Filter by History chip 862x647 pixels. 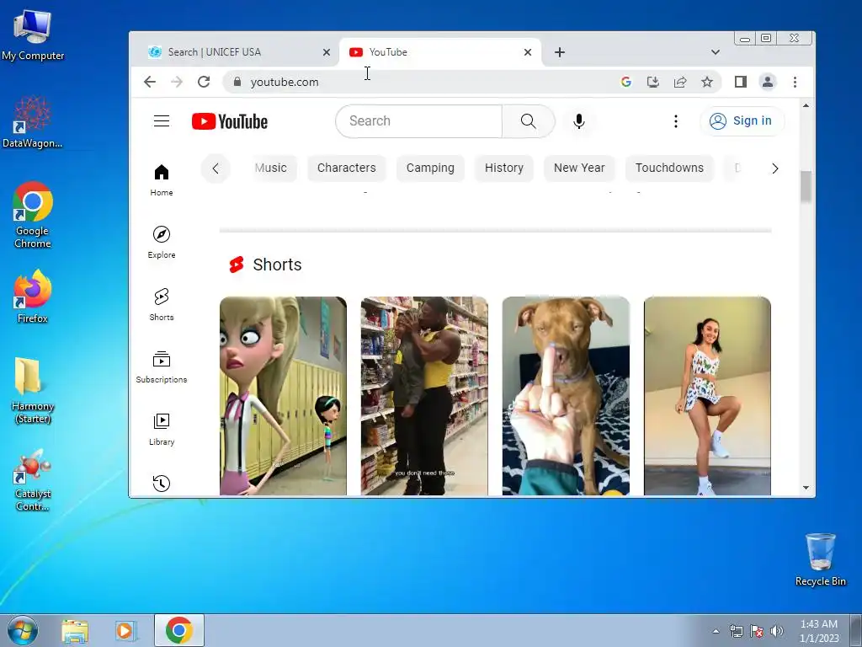tap(504, 168)
